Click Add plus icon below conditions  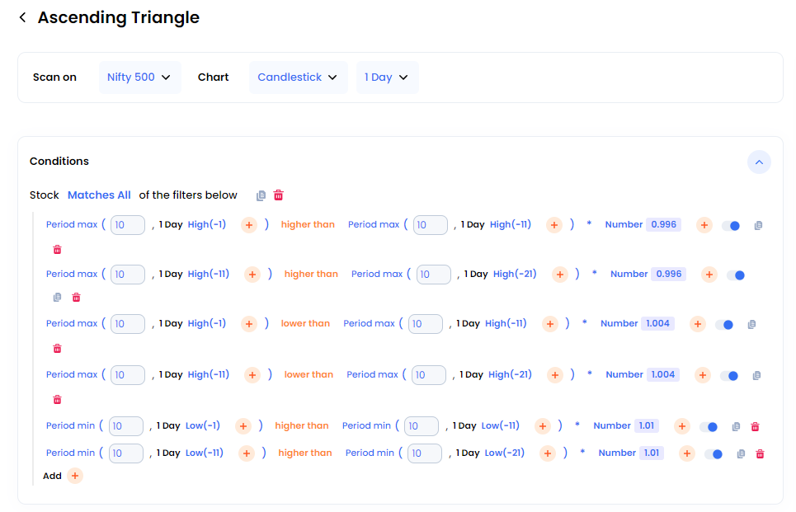point(75,476)
